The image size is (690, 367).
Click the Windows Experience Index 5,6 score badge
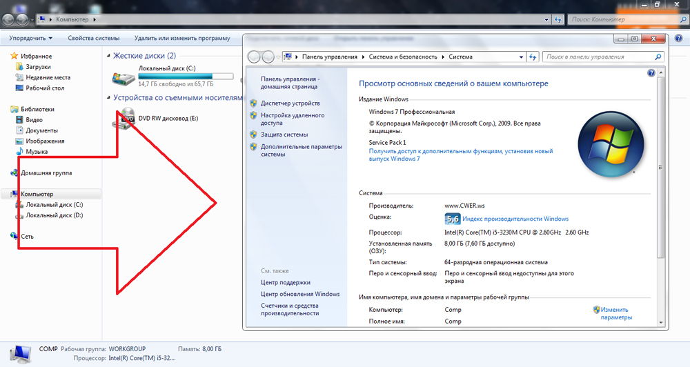pos(453,219)
